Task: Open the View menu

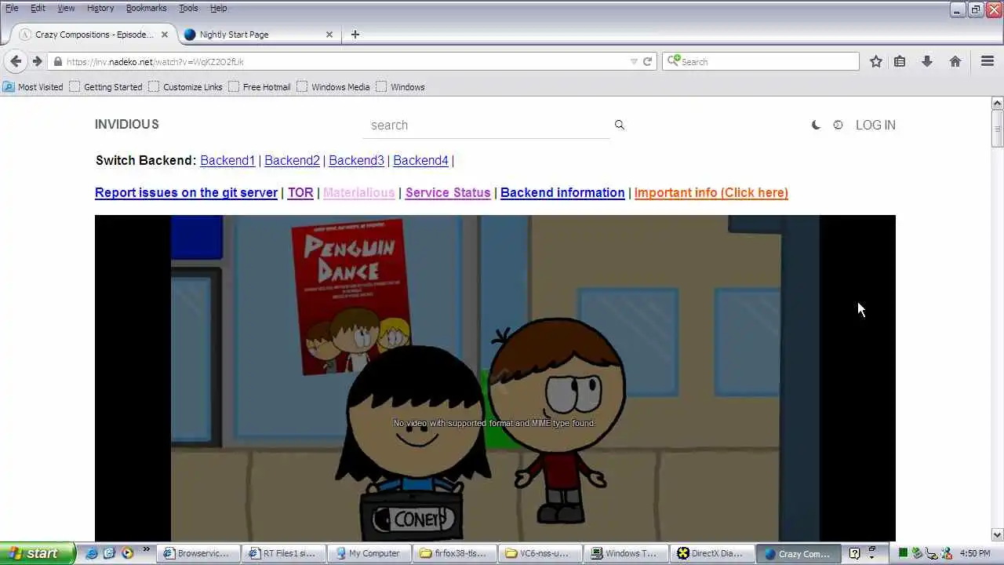Action: point(66,8)
